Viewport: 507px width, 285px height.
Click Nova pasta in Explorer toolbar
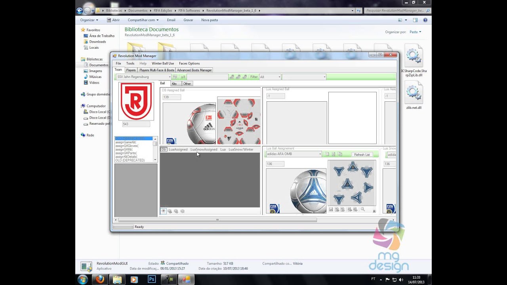(x=210, y=20)
